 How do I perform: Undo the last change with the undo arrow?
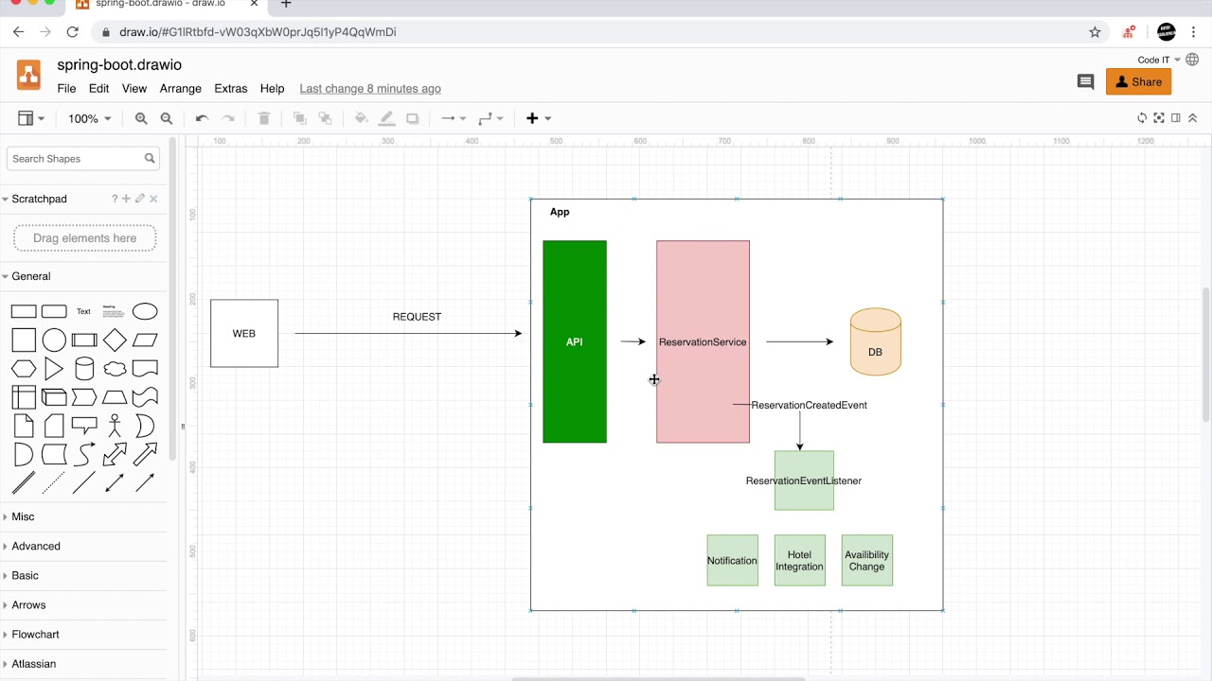[202, 118]
